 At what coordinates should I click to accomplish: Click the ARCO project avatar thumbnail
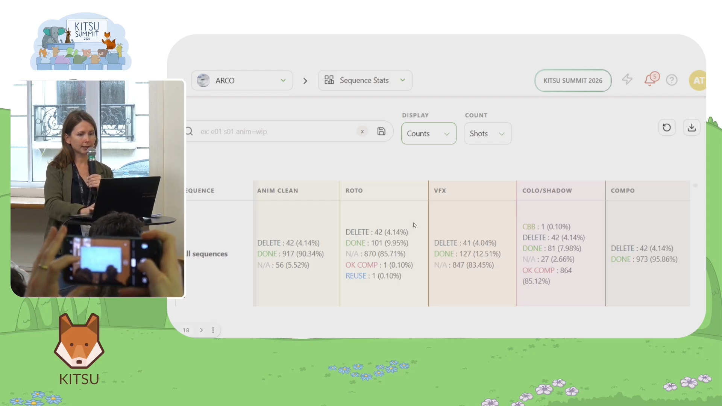point(203,80)
